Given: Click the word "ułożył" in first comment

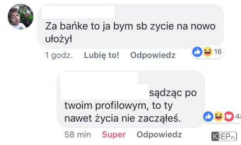Looking at the screenshot, I should click(58, 39).
